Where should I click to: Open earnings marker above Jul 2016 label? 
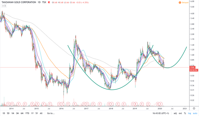(75, 104)
